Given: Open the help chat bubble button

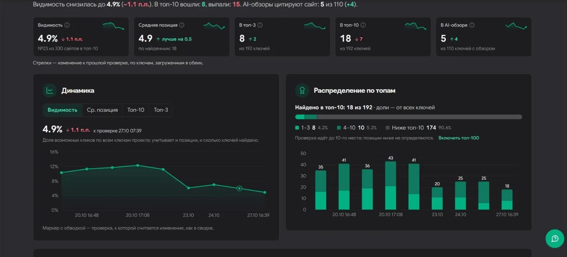Looking at the screenshot, I should (x=555, y=239).
